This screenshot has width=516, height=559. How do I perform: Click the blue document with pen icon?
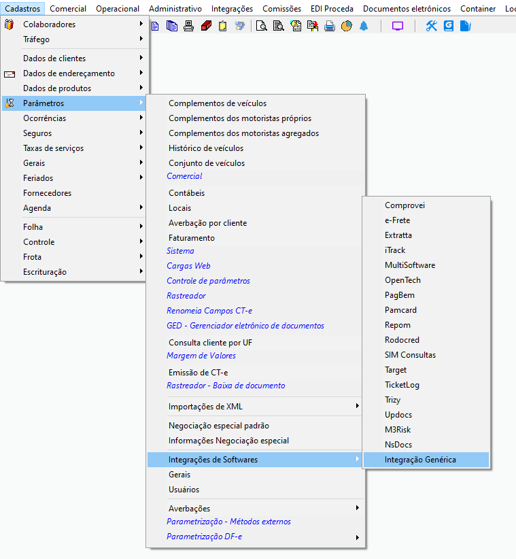pyautogui.click(x=466, y=26)
